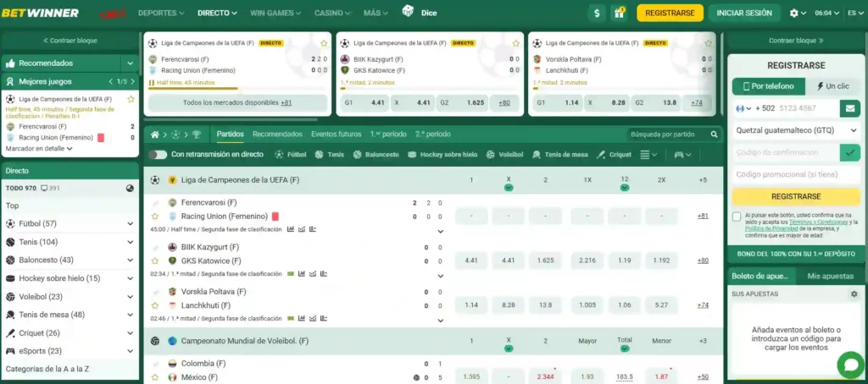Select 4.41 odds for BIIK Kazygurt win
The width and height of the screenshot is (868, 384).
pos(471,261)
